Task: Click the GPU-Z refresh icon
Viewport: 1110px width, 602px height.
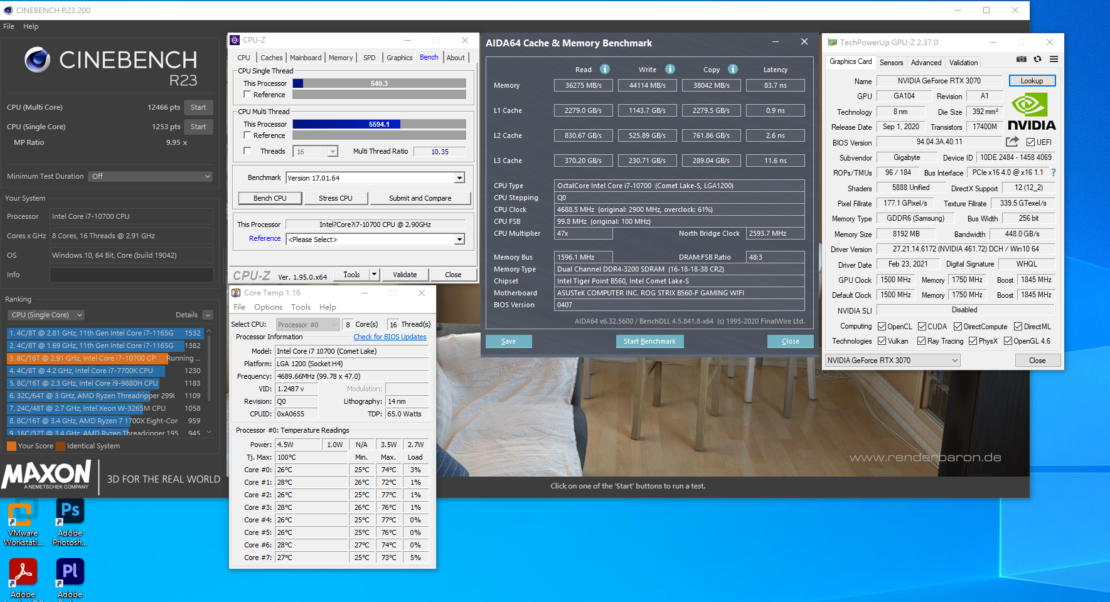Action: 1038,59
